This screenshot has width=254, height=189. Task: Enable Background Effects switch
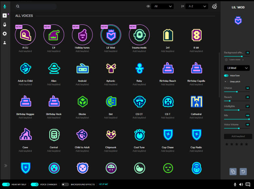point(65,185)
